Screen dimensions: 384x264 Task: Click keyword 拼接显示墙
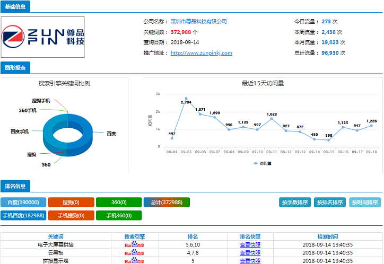click(56, 261)
